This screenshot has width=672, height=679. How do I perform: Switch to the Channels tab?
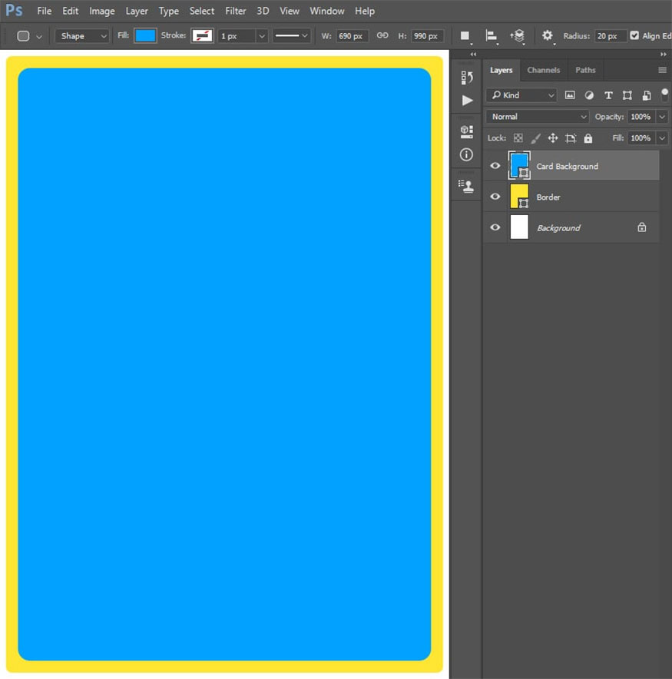543,70
